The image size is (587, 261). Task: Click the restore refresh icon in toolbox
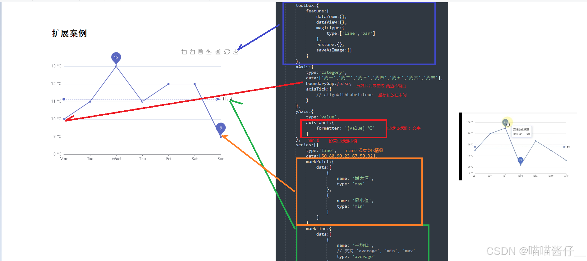(227, 52)
